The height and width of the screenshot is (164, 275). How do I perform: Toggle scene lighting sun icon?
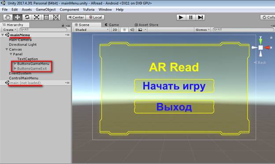124,30
